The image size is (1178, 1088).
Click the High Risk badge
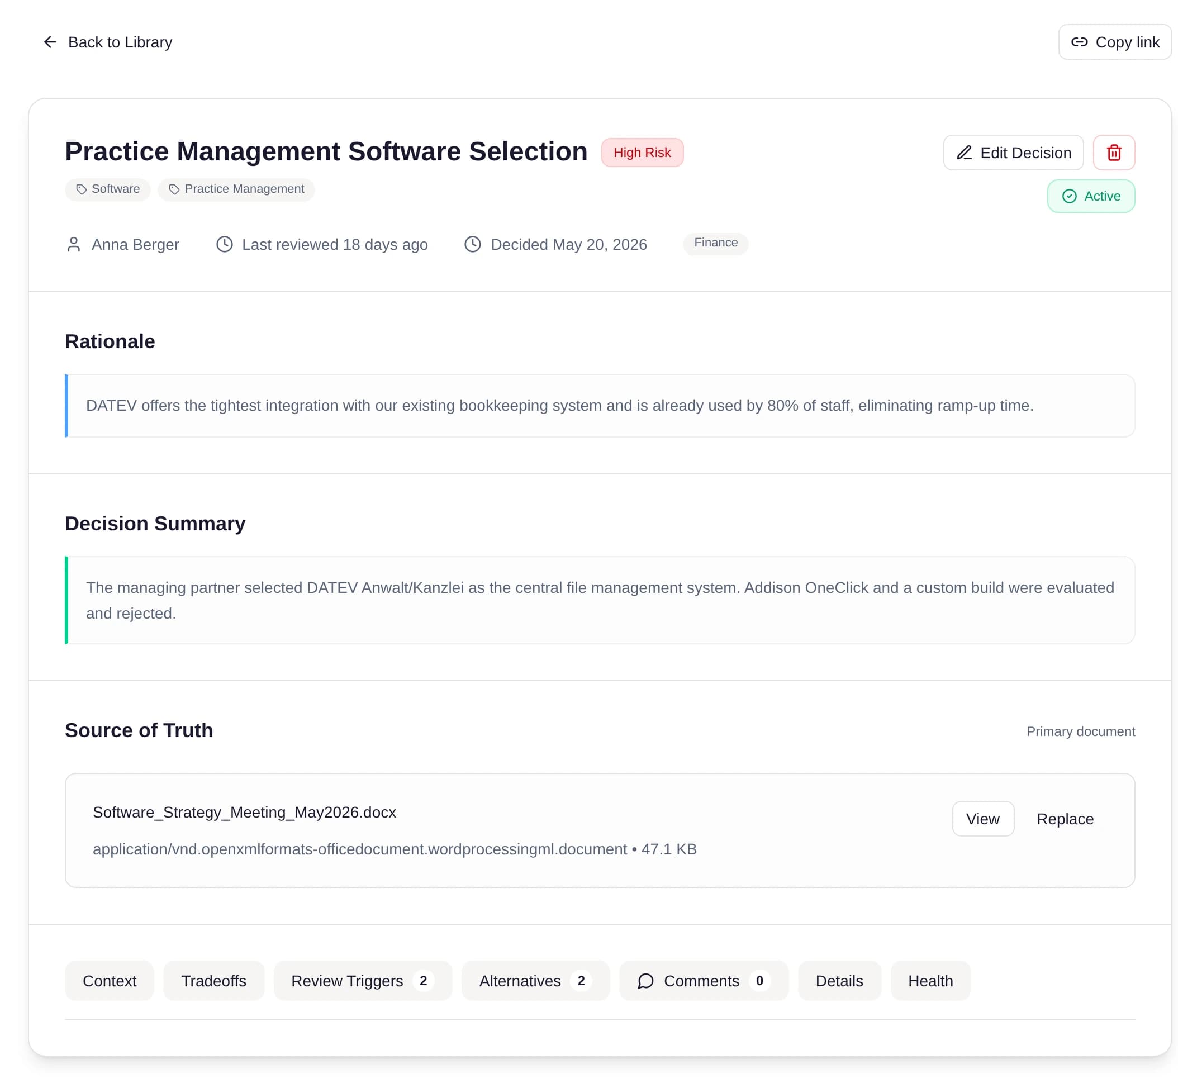pyautogui.click(x=642, y=153)
